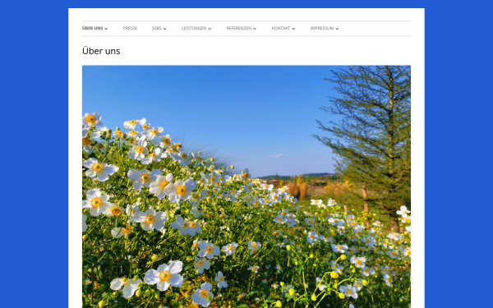
Task: Expand the chevron beside Referenzen
Action: tap(255, 29)
